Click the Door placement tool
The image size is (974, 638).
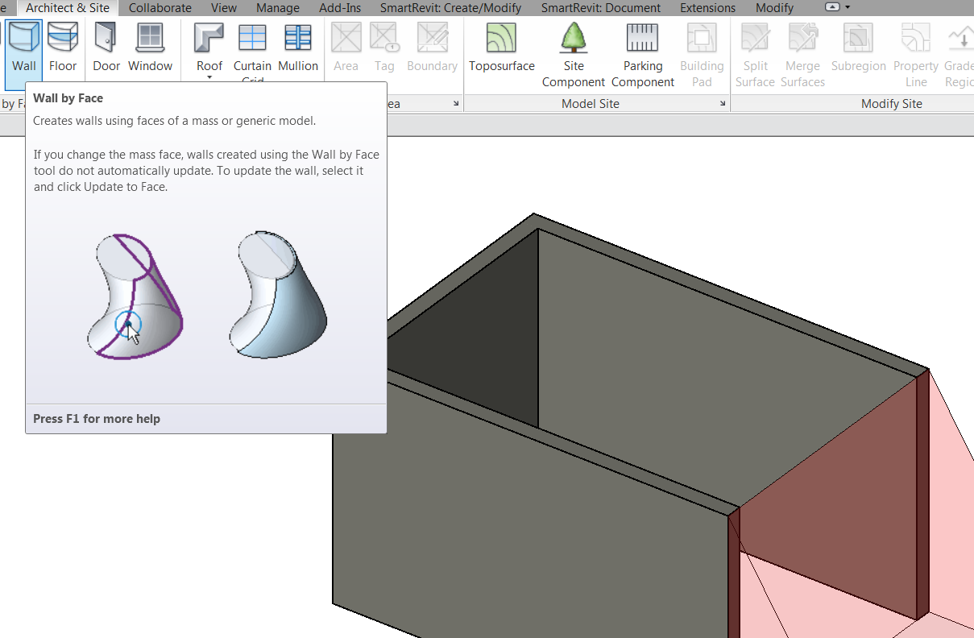tap(106, 44)
